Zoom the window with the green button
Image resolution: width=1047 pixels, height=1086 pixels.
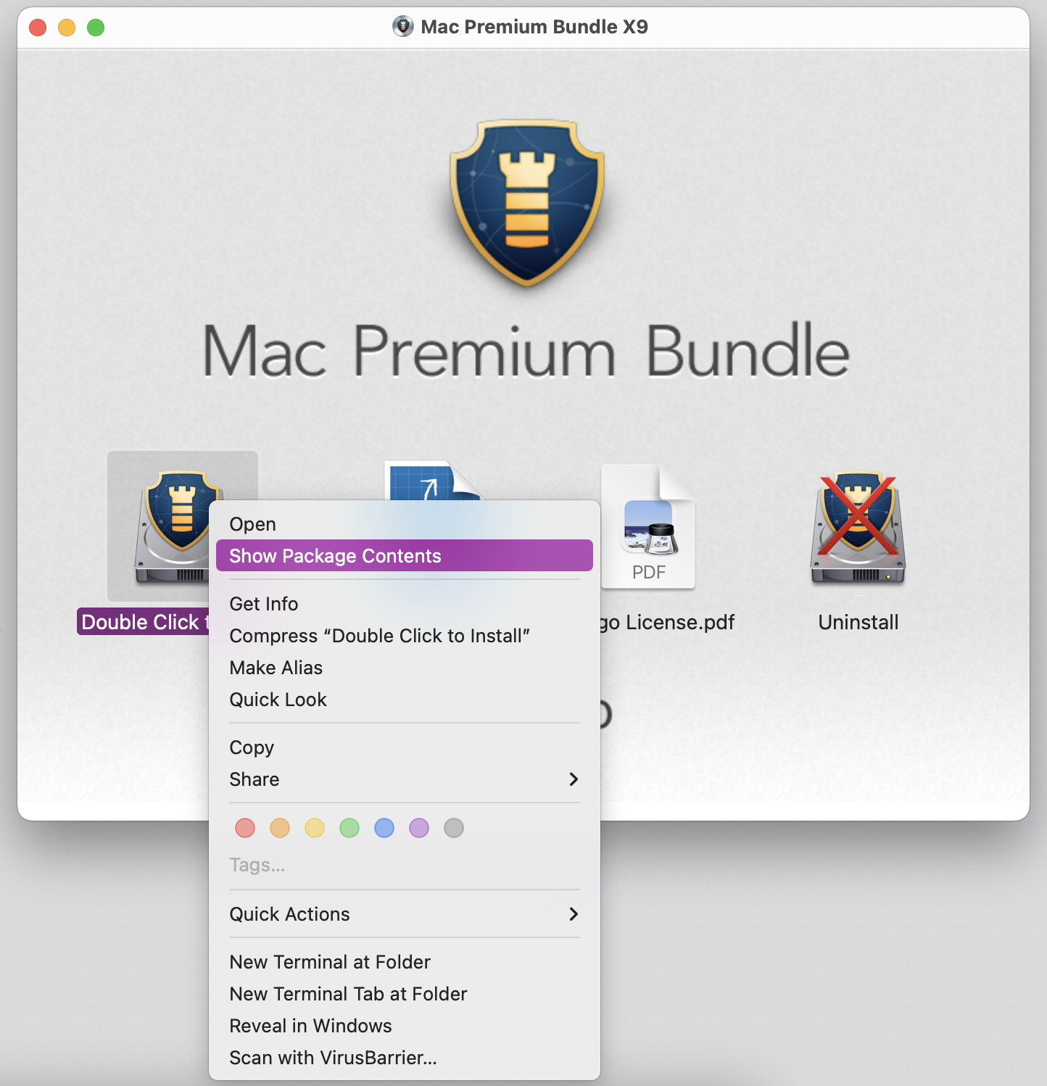(96, 28)
